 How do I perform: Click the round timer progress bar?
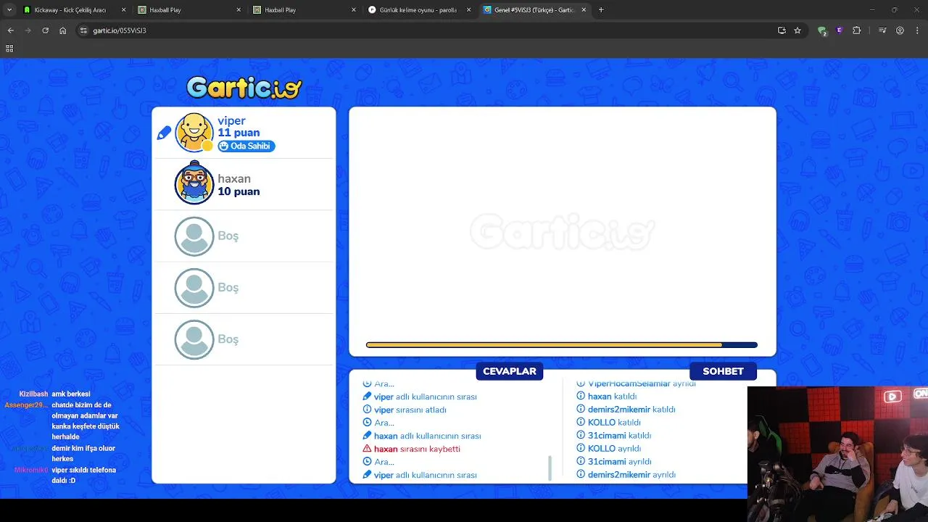click(562, 345)
